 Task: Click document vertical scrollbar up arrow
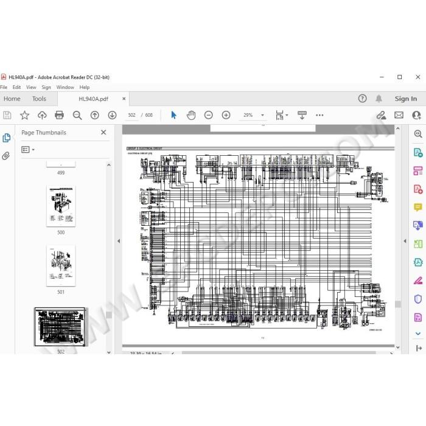point(398,128)
